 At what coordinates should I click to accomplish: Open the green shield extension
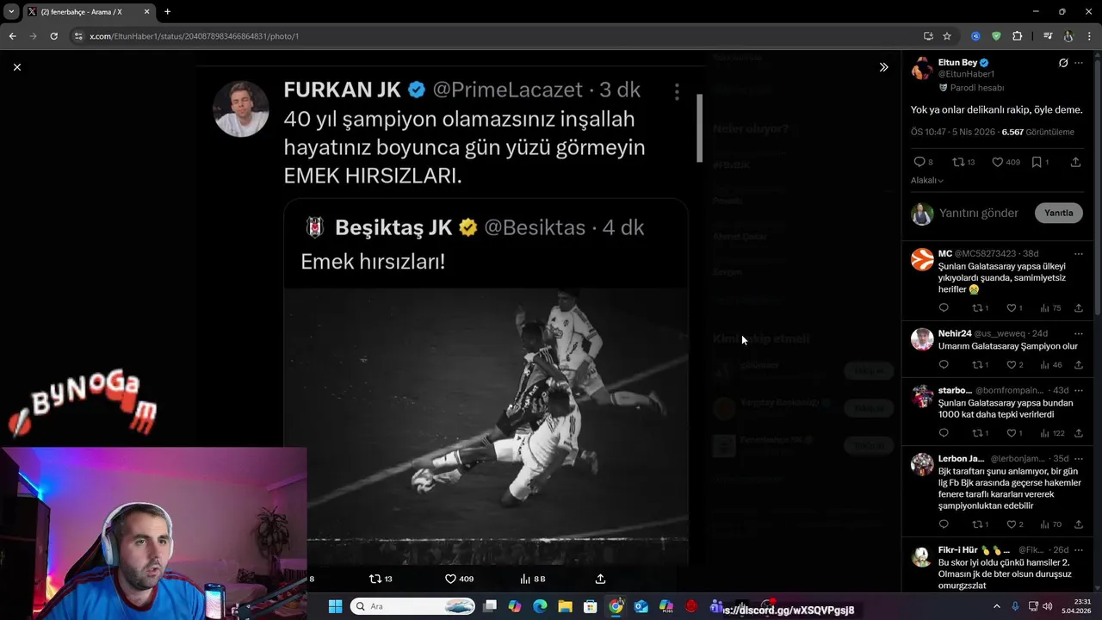(x=996, y=36)
